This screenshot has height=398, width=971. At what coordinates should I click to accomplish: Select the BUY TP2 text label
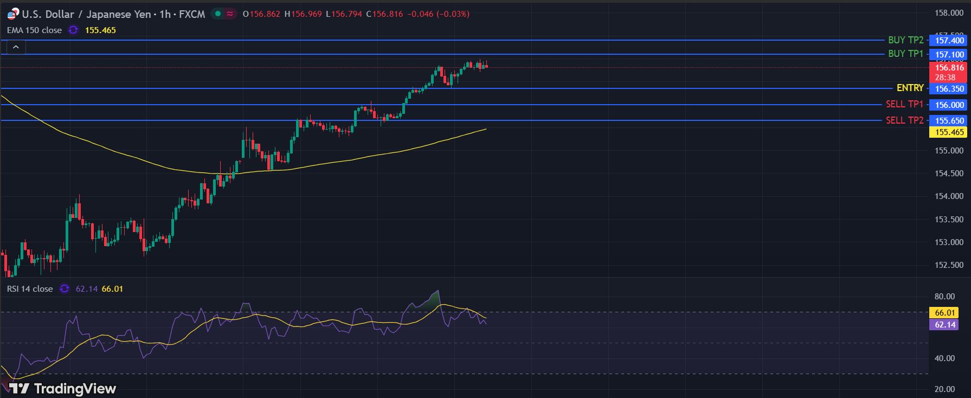[x=905, y=40]
